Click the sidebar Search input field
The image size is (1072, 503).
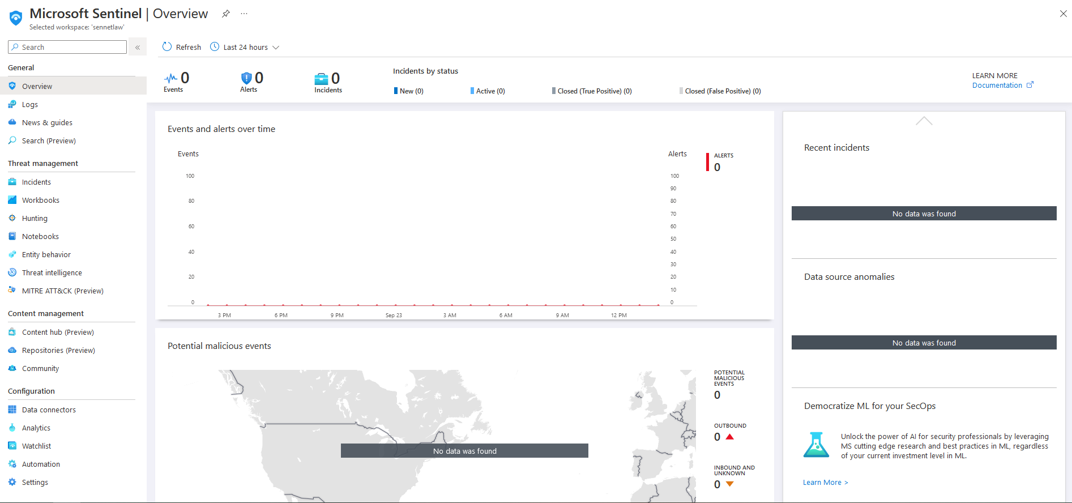point(68,47)
